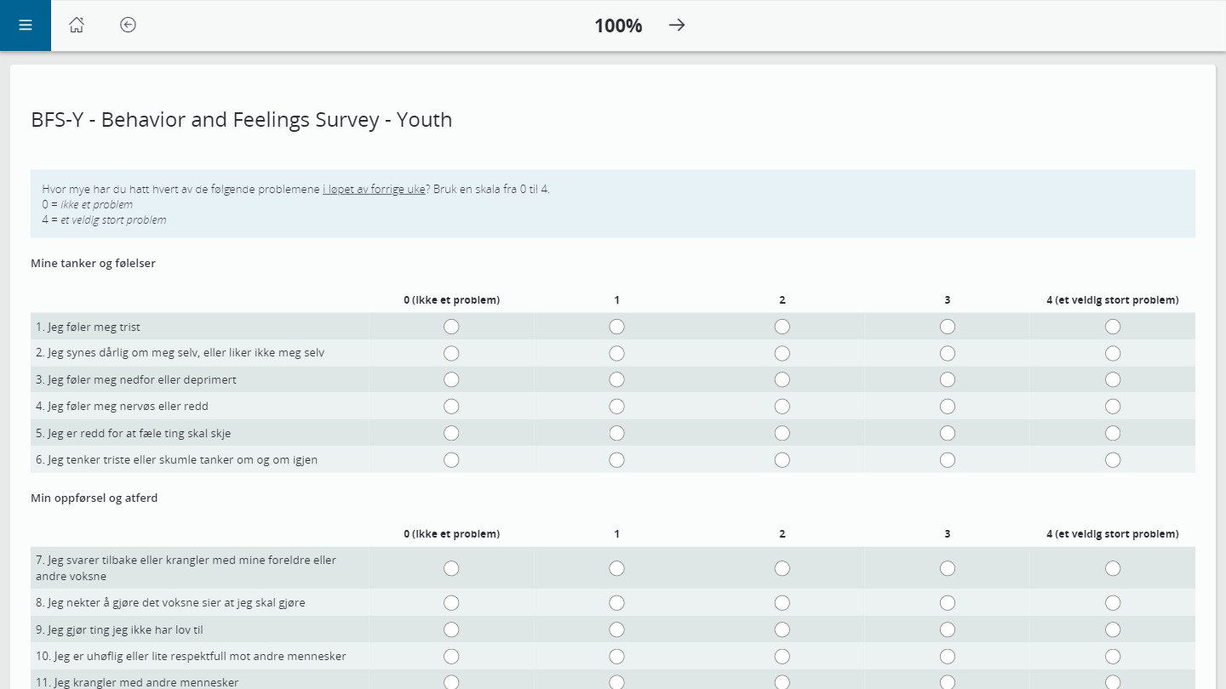Click the underlined link 'i løpet av forrige uke'
Viewport: 1226px width, 689px height.
click(x=373, y=189)
